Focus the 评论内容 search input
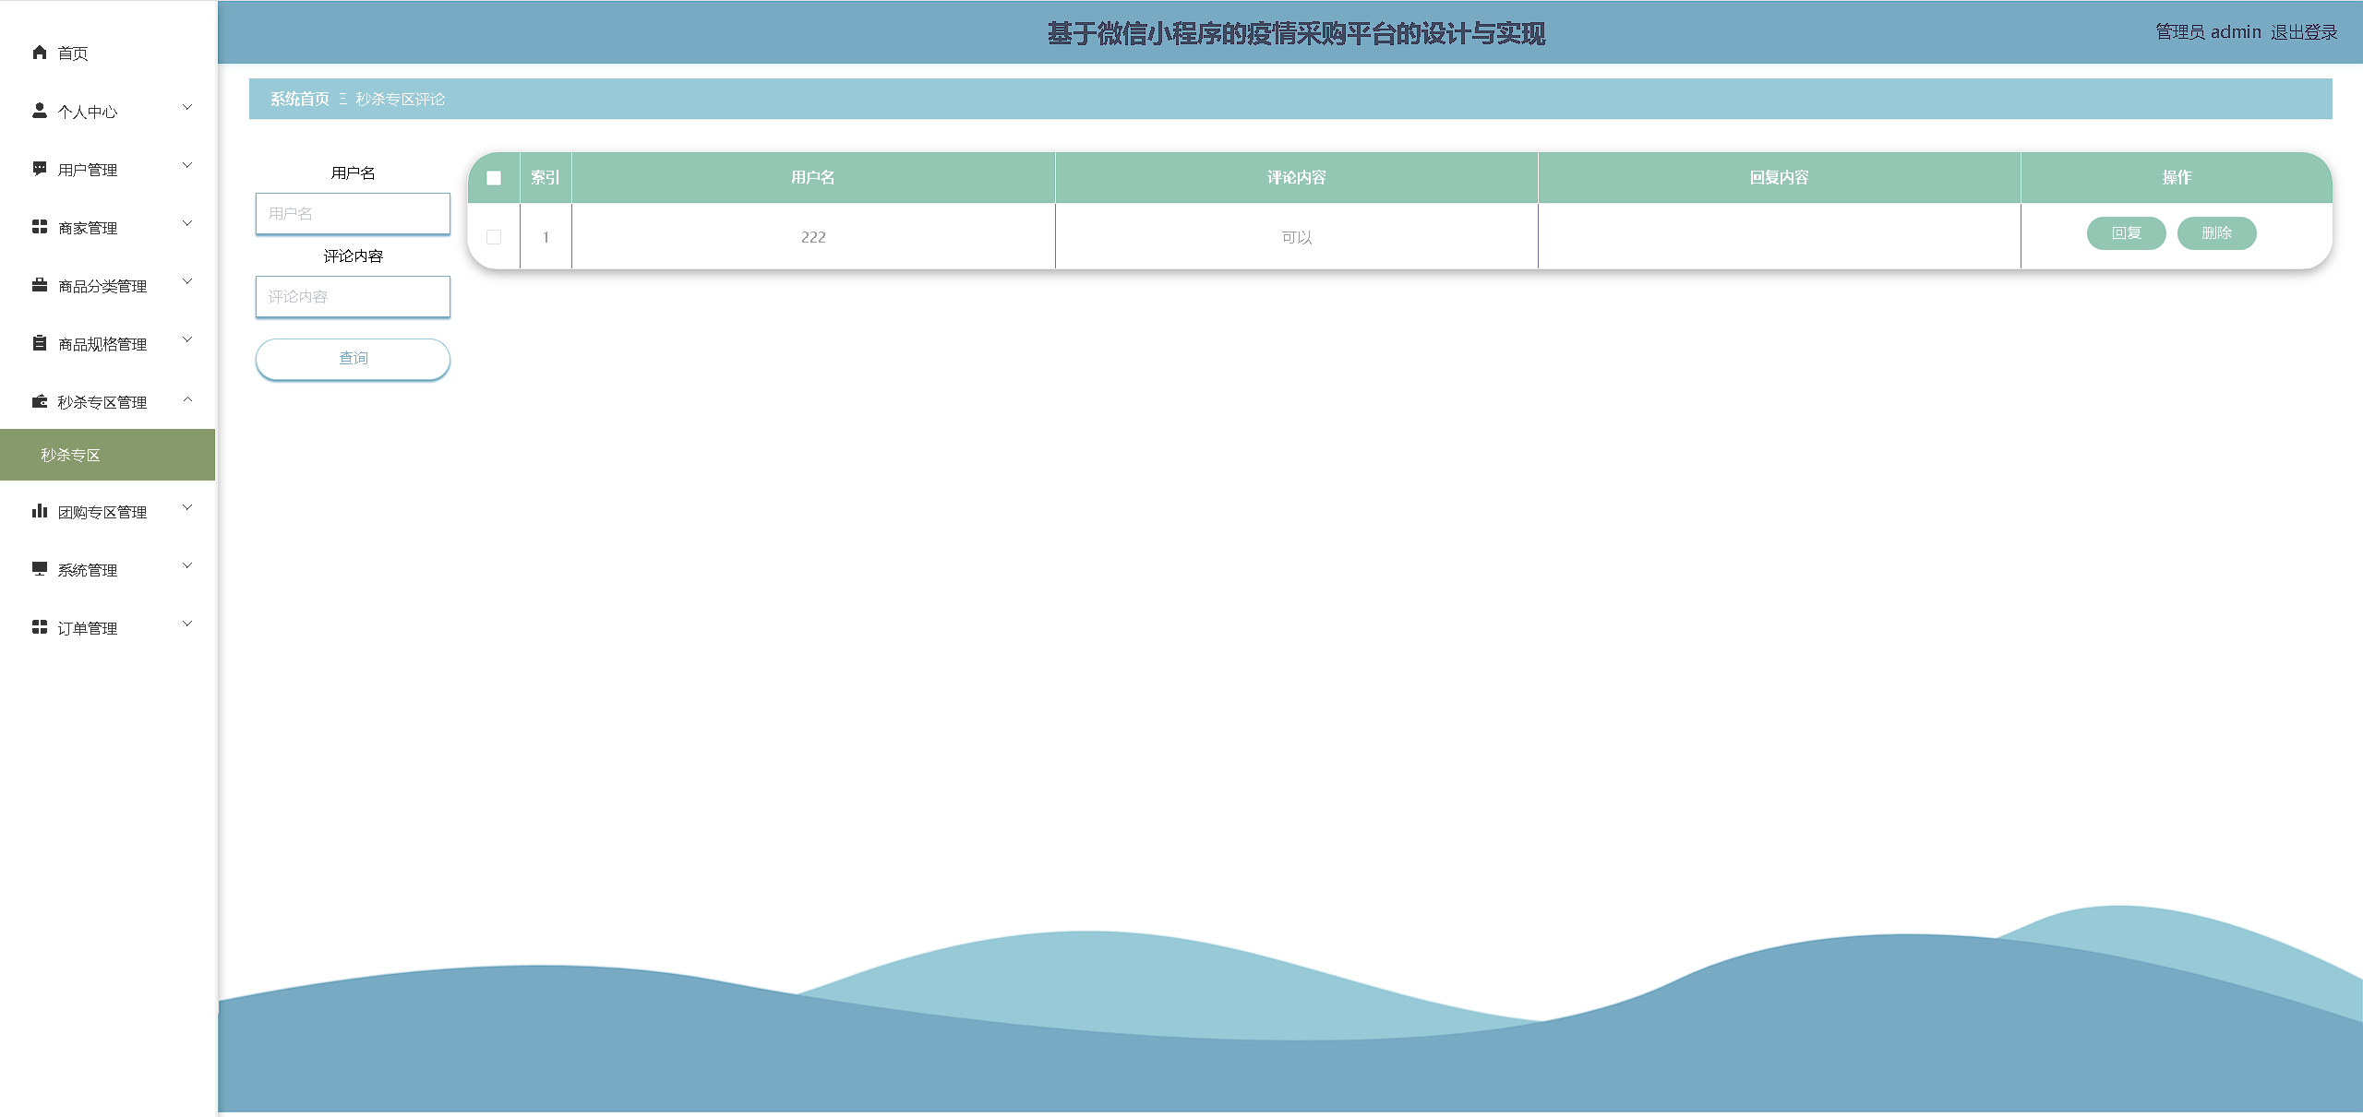Image resolution: width=2363 pixels, height=1117 pixels. click(353, 297)
